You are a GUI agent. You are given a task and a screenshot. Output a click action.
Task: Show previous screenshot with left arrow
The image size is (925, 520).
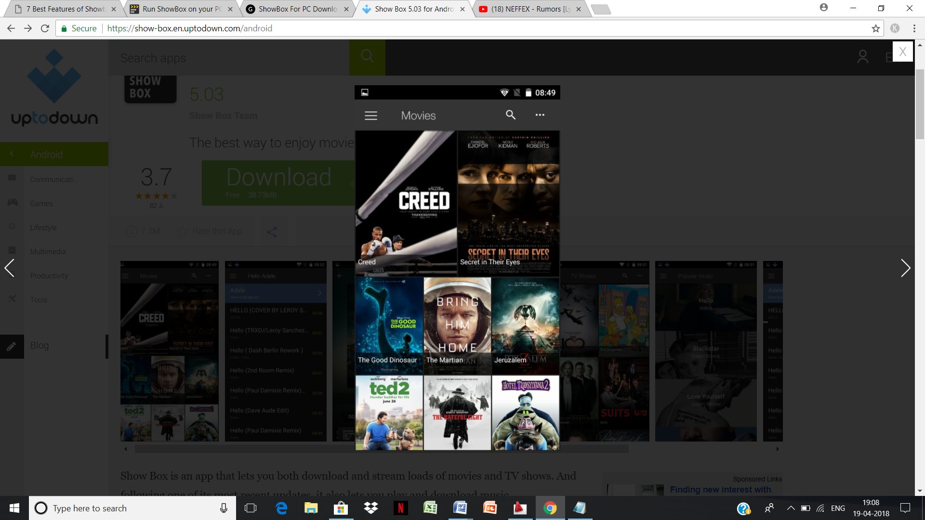pyautogui.click(x=9, y=268)
